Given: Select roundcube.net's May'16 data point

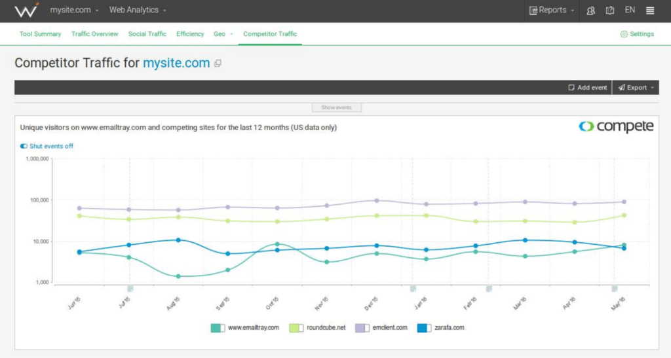Looking at the screenshot, I should click(x=624, y=215).
